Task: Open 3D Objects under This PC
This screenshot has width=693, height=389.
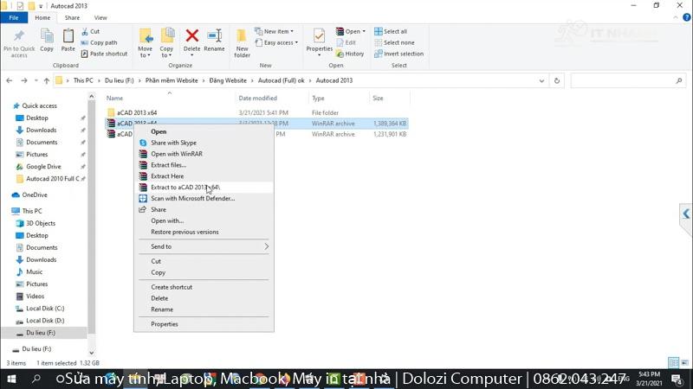Action: [40, 224]
